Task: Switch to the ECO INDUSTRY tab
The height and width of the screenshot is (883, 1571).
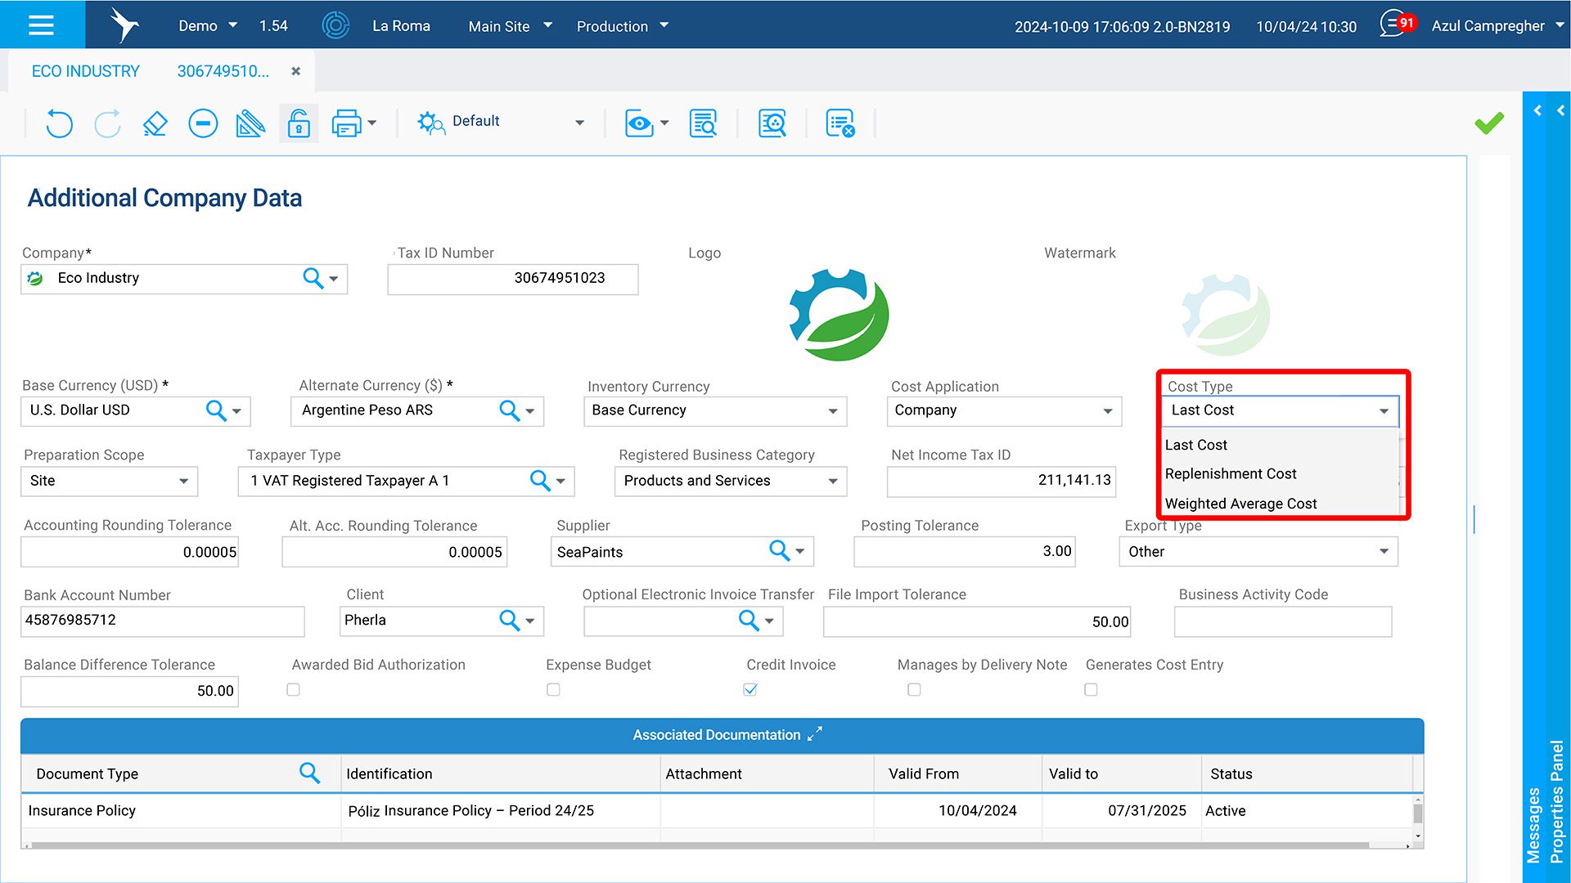Action: (x=85, y=71)
